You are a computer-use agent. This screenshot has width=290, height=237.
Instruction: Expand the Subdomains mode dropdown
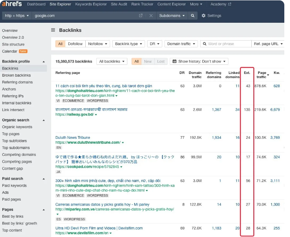tap(172, 16)
